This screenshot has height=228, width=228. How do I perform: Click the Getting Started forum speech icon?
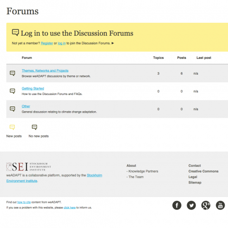12,91
